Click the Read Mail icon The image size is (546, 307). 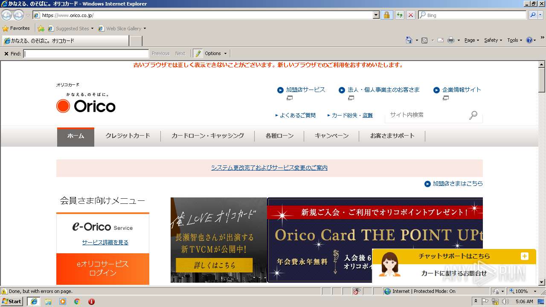click(441, 40)
